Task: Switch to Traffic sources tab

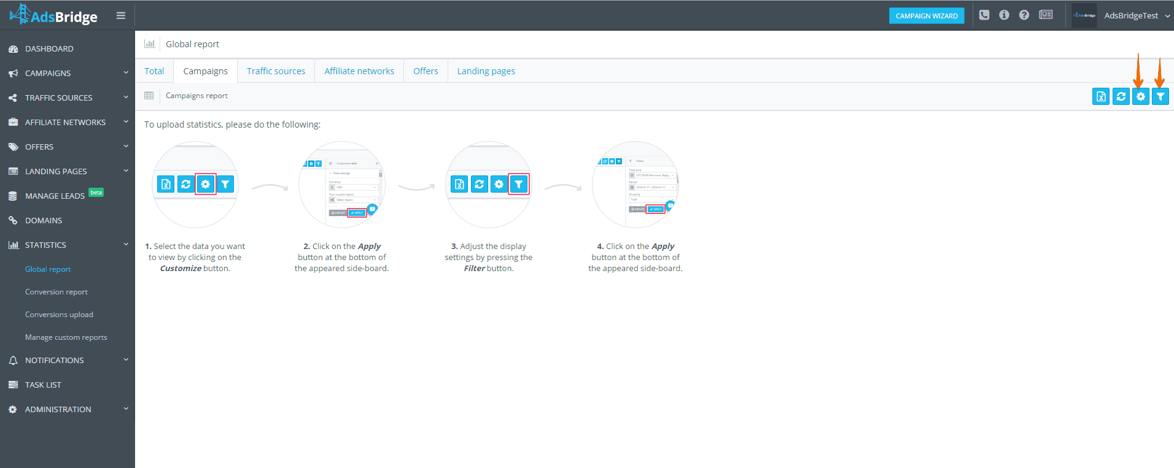Action: 276,71
